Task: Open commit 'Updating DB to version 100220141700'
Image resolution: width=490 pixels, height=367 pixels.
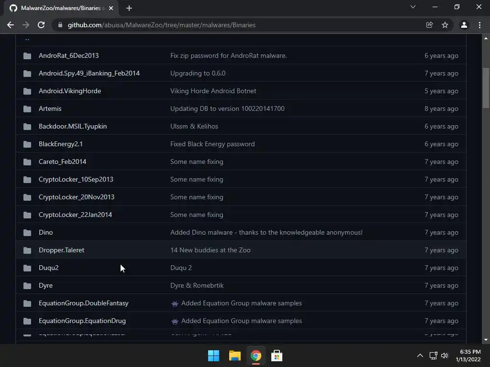Action: point(227,108)
